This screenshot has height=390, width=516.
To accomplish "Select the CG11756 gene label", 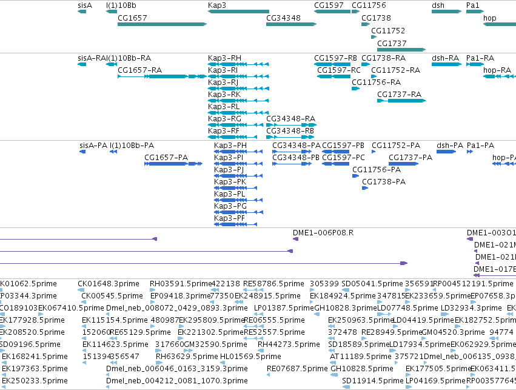I will 369,5.
